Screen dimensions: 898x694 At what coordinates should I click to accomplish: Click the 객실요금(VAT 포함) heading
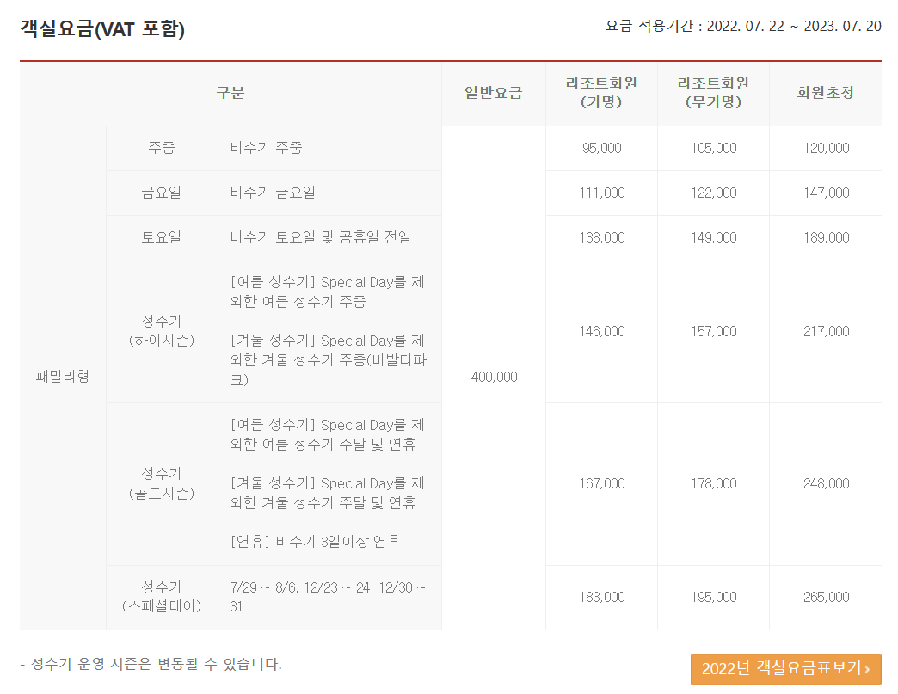click(102, 28)
